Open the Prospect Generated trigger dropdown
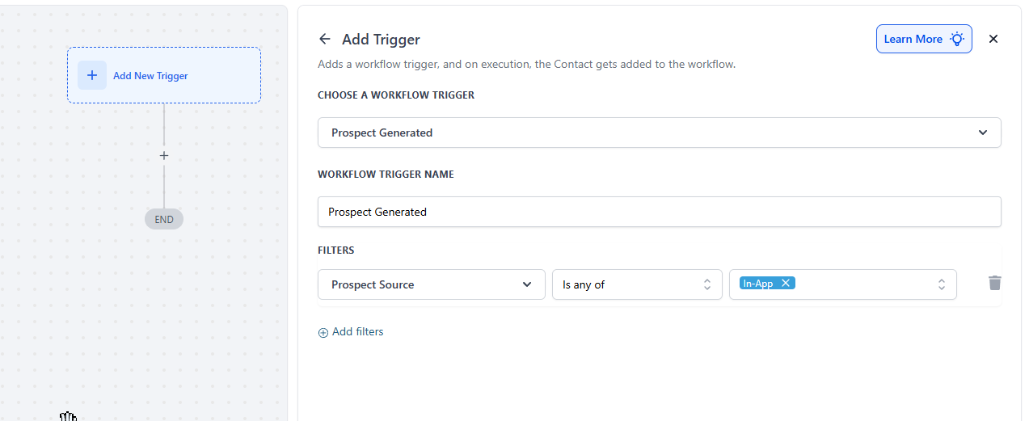This screenshot has width=1029, height=421. click(647, 133)
